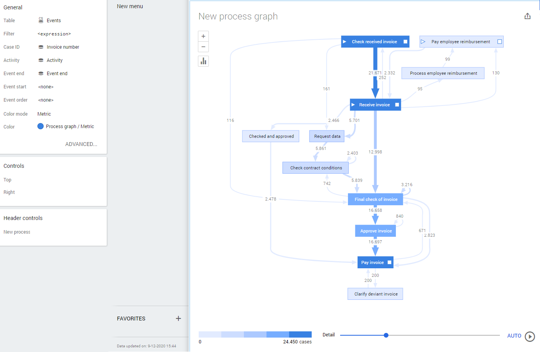Click the Events table icon
540x352 pixels.
point(41,20)
